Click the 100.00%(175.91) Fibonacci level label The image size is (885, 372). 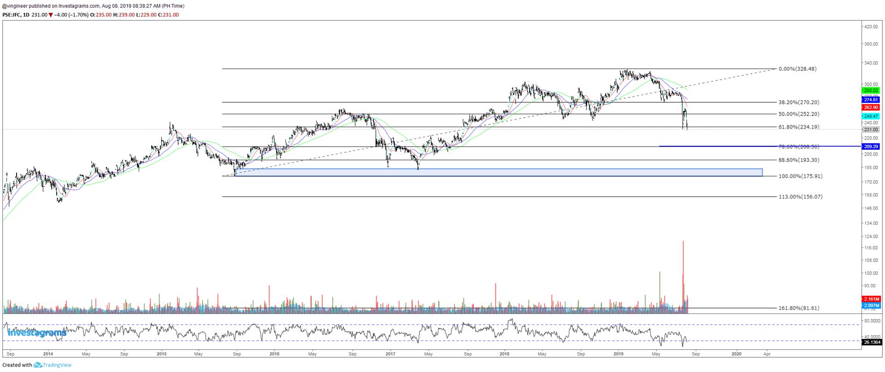coord(800,176)
